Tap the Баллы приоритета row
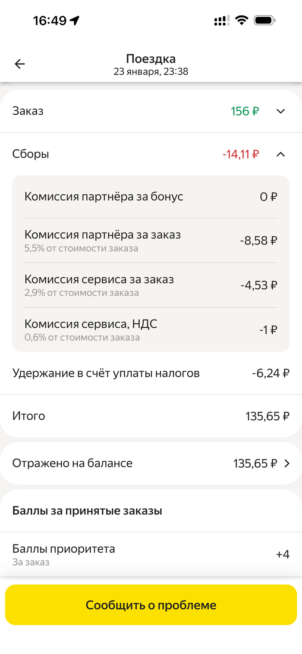 click(151, 554)
